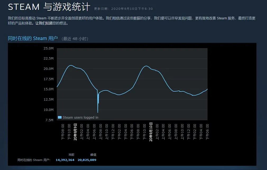Image resolution: width=267 pixels, height=170 pixels.
Task: Select the current users value 14,392,364
Action: [x=65, y=160]
